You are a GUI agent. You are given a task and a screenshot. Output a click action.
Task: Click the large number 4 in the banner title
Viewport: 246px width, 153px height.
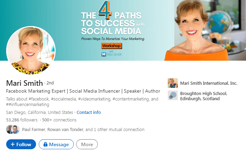point(105,10)
